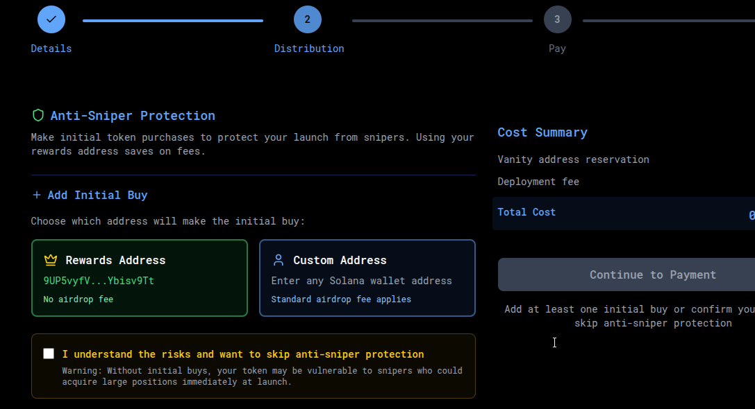The height and width of the screenshot is (409, 755).
Task: Click the progress bar between Distribution and Pay
Action: pos(442,21)
